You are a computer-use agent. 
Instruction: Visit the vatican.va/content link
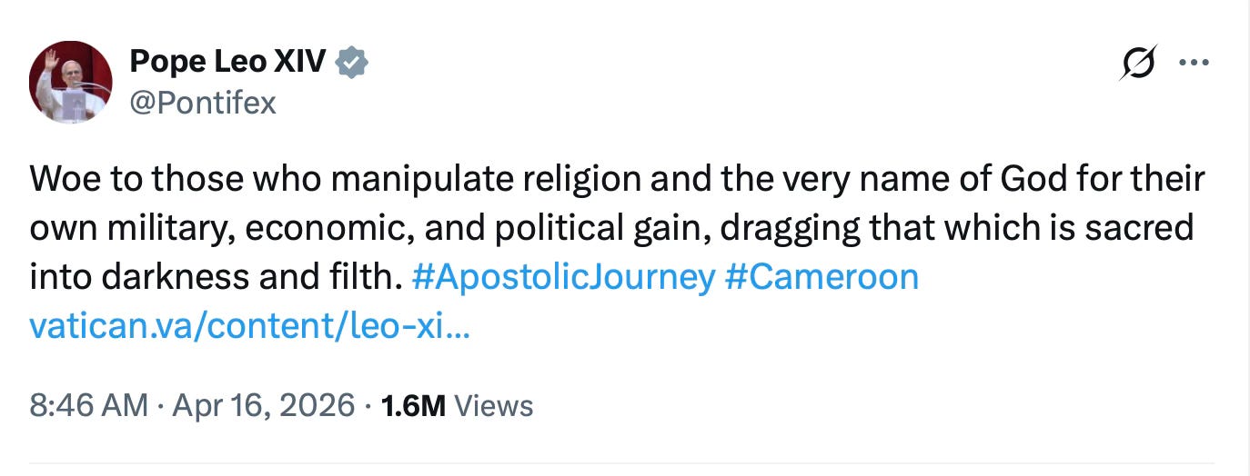(x=249, y=325)
